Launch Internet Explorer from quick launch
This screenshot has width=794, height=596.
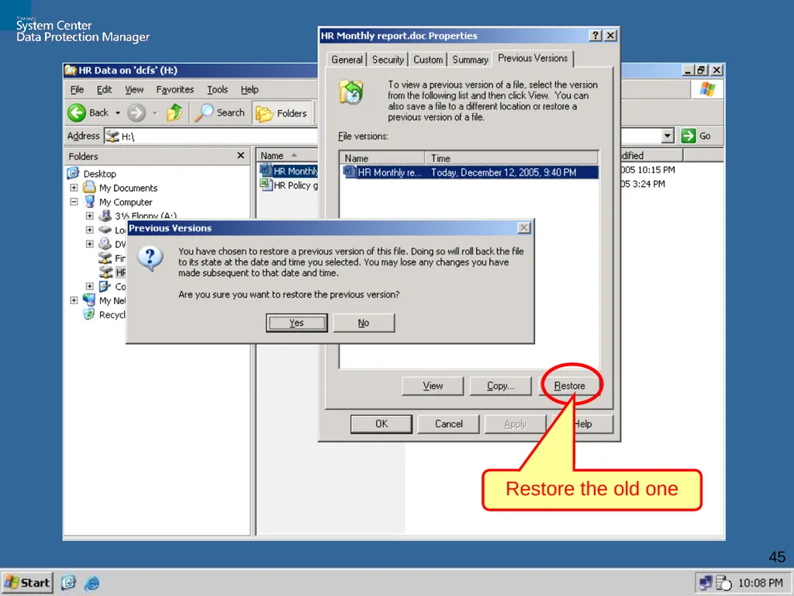point(92,583)
